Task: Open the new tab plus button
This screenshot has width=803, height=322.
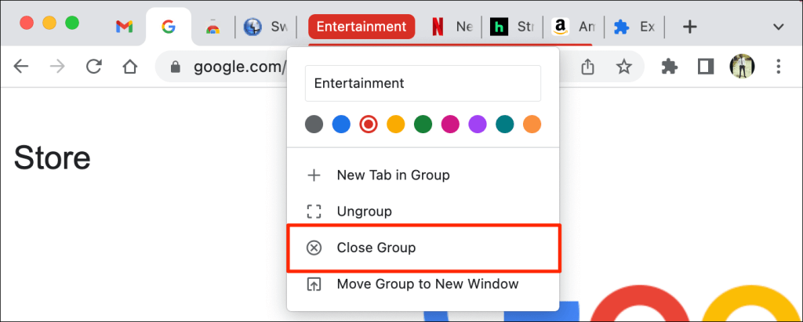Action: [689, 27]
